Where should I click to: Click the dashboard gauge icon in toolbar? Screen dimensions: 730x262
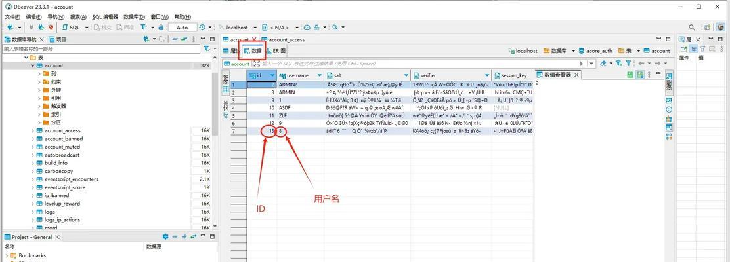click(x=307, y=28)
